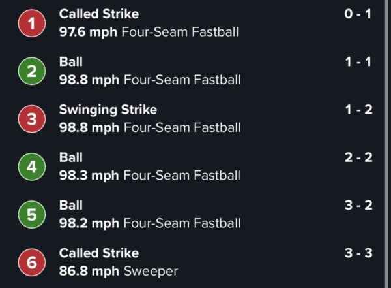Click the Ball label of pitch 2
Screen dimensions: 391x288
coord(71,61)
